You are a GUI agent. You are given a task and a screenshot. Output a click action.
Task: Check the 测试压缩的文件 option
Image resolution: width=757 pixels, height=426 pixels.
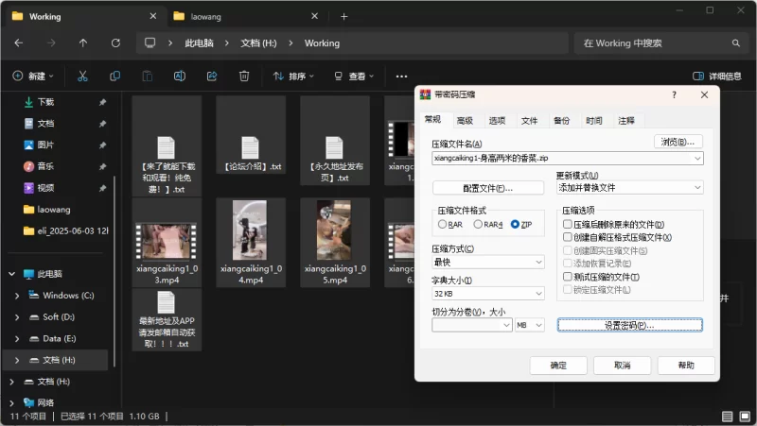pyautogui.click(x=568, y=277)
